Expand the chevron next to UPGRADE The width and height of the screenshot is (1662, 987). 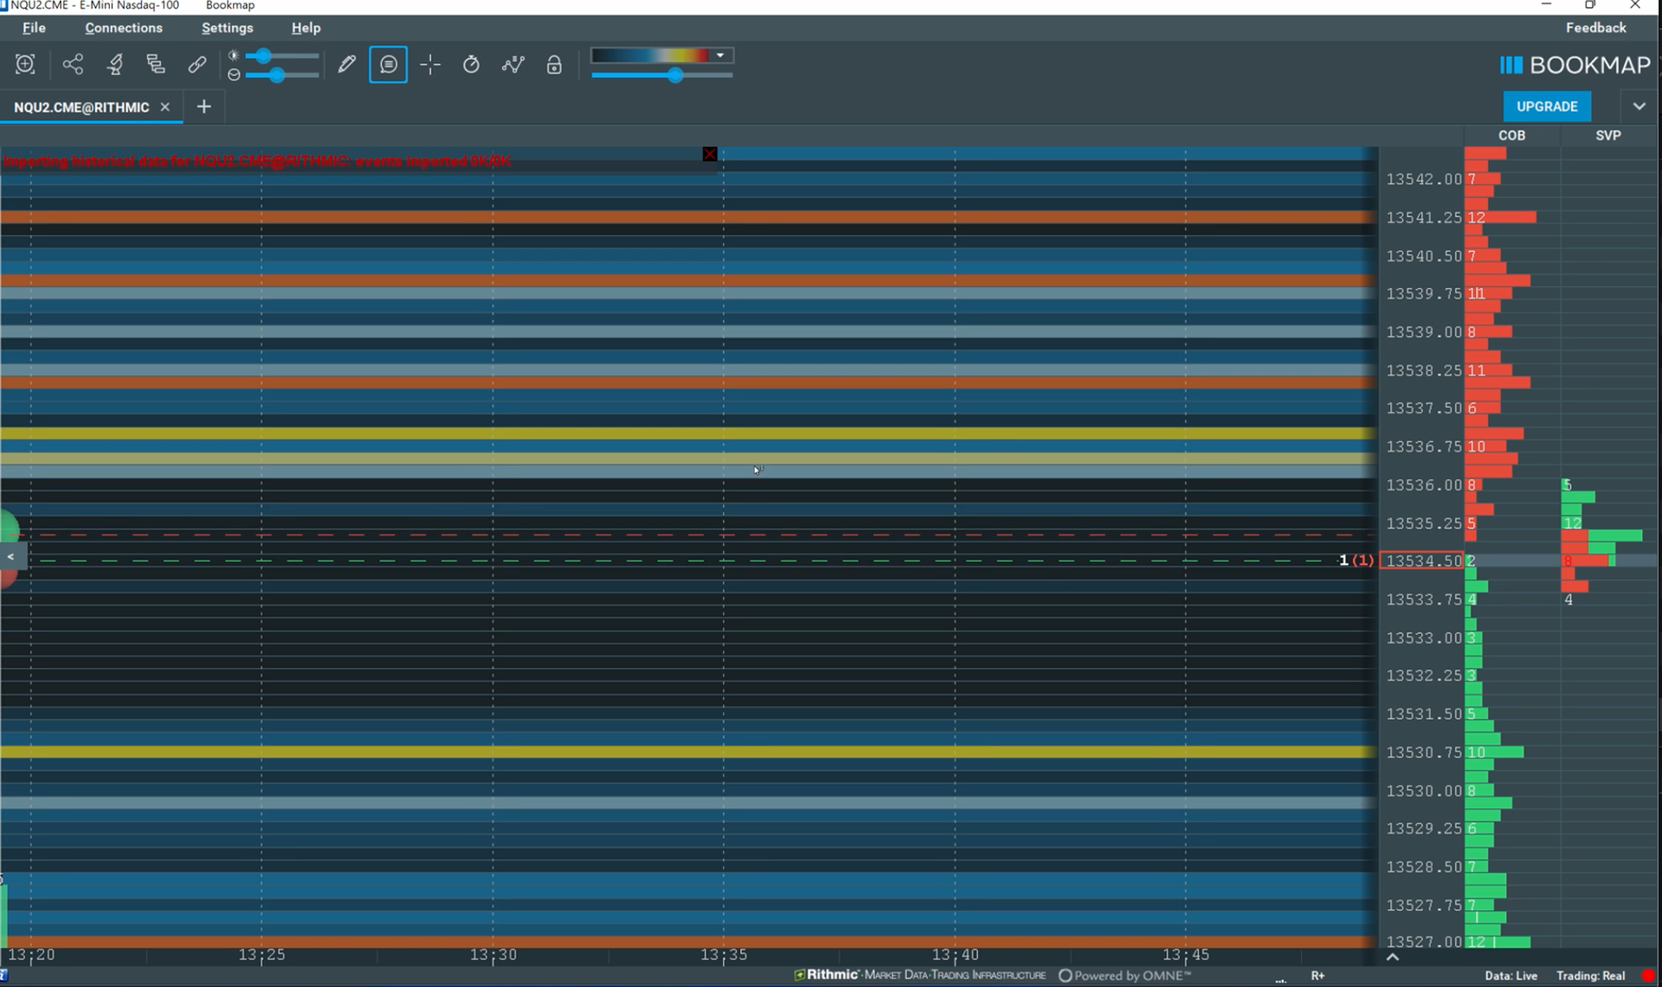[1639, 106]
